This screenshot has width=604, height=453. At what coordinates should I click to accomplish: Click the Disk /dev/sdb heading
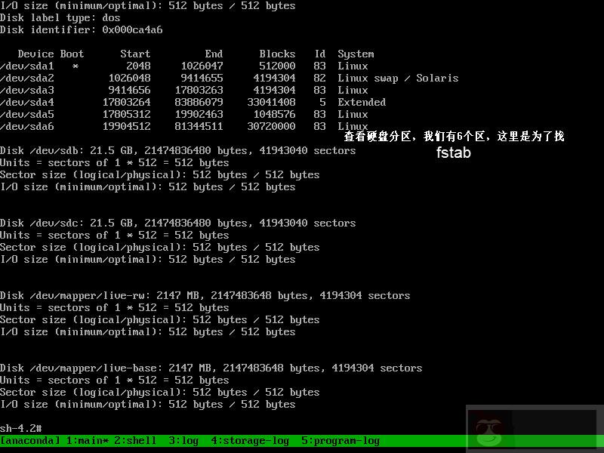click(91, 150)
